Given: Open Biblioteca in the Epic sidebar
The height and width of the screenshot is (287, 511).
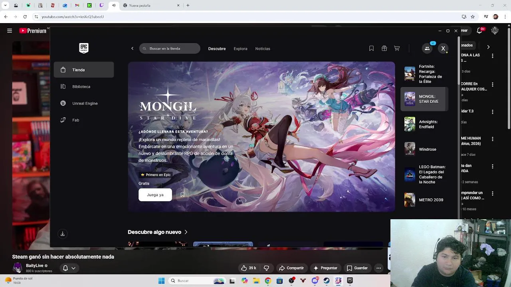Looking at the screenshot, I should 84,86.
